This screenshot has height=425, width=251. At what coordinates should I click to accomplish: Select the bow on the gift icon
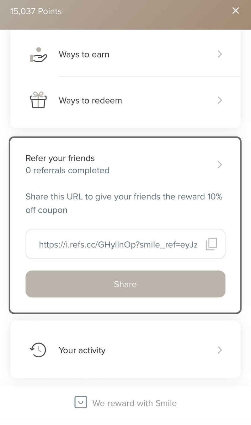pyautogui.click(x=38, y=93)
